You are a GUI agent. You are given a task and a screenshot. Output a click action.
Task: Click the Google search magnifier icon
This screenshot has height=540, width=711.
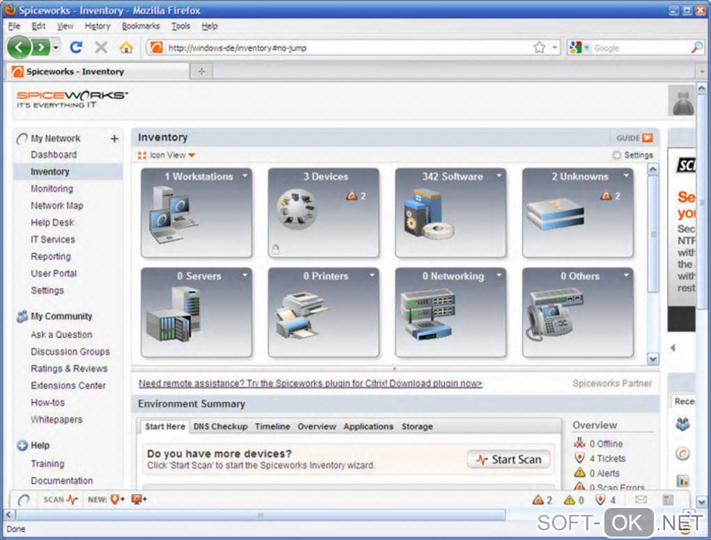696,47
